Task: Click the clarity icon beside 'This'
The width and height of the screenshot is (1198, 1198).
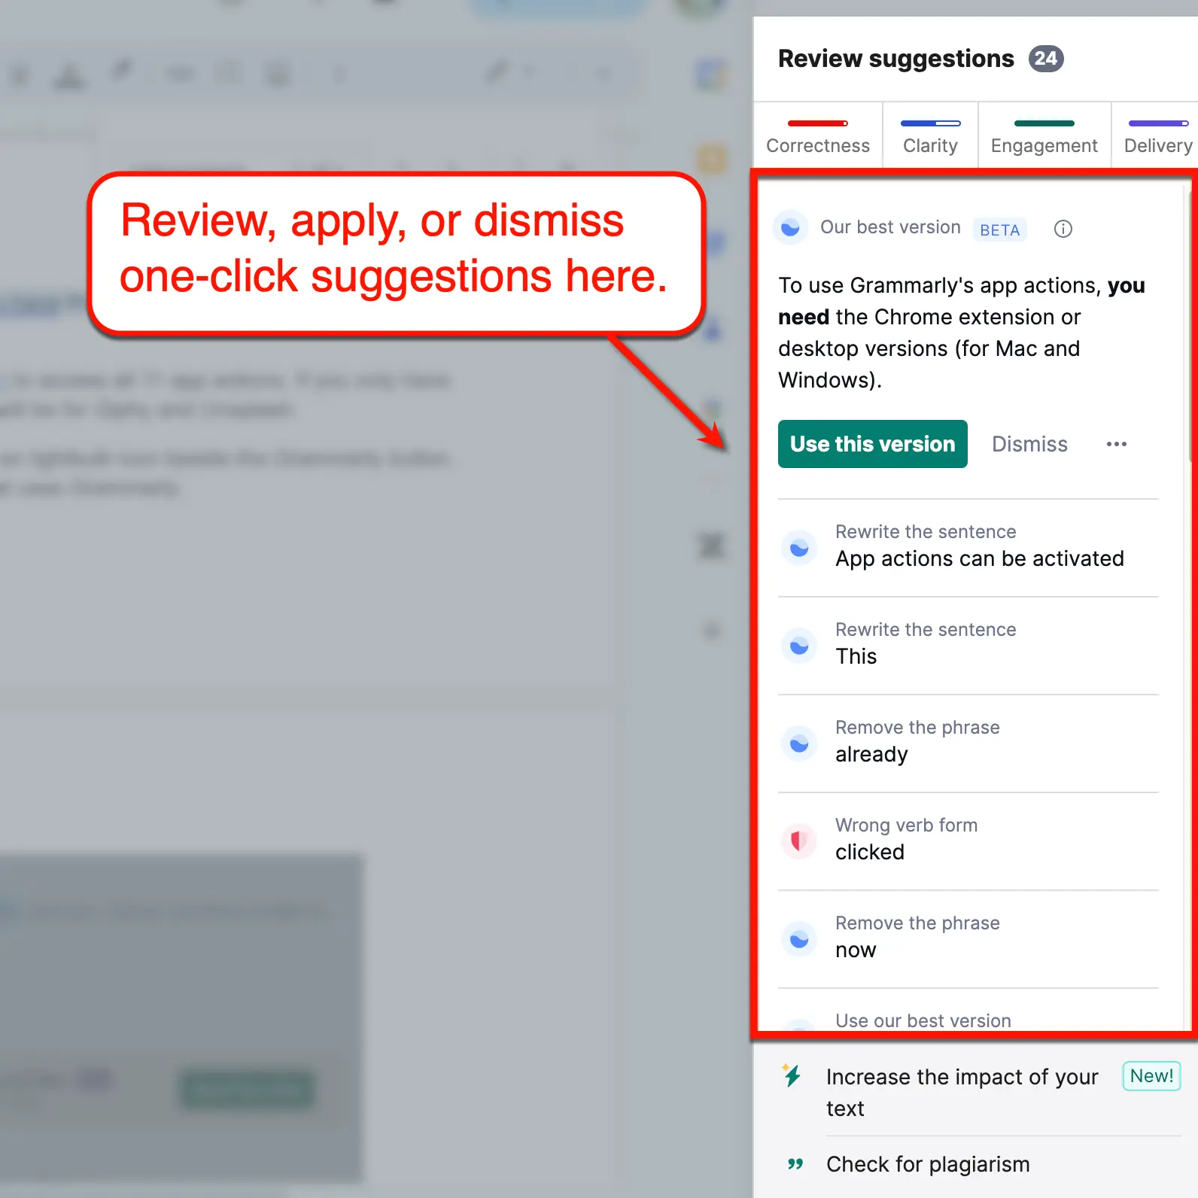Action: (799, 646)
